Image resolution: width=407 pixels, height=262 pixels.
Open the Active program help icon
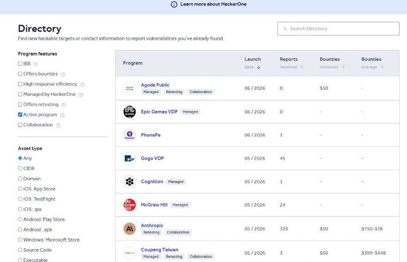click(x=62, y=115)
